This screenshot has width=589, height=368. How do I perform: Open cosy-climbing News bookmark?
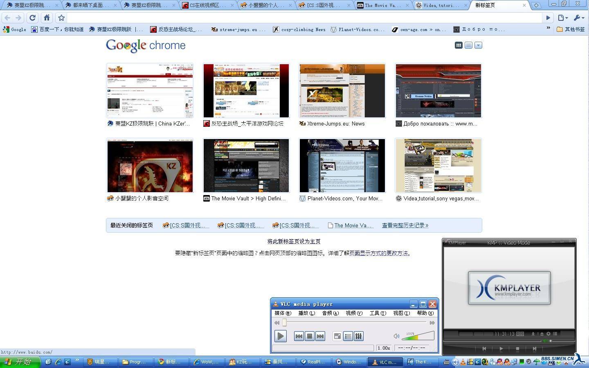(299, 29)
